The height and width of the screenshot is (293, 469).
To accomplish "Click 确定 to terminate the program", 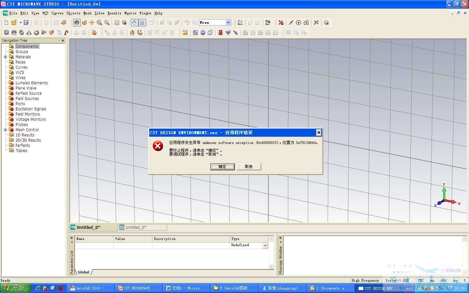I will click(x=222, y=167).
